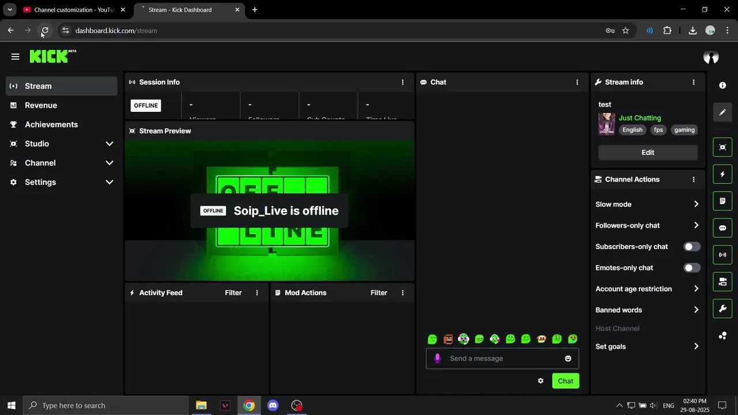This screenshot has height=415, width=738.
Task: Click the Send a message field
Action: 503,359
